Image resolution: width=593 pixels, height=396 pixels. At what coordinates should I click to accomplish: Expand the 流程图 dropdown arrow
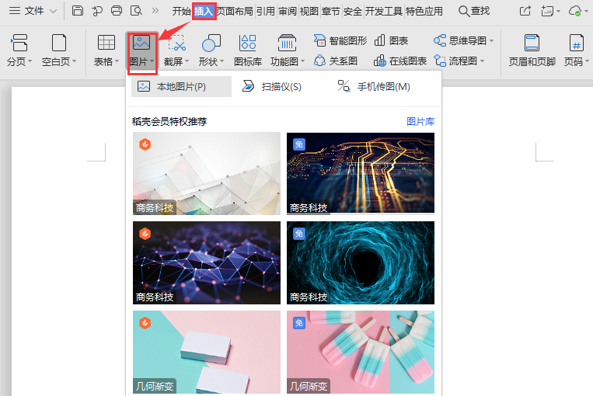click(482, 61)
